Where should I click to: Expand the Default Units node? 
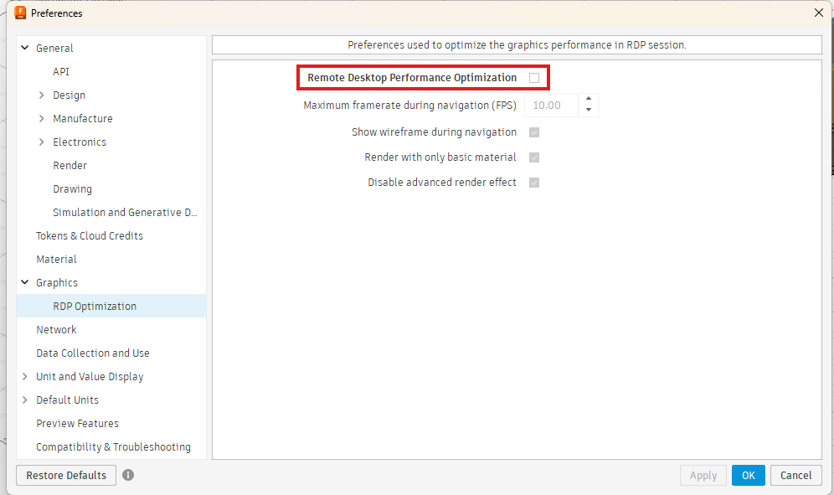coord(24,400)
